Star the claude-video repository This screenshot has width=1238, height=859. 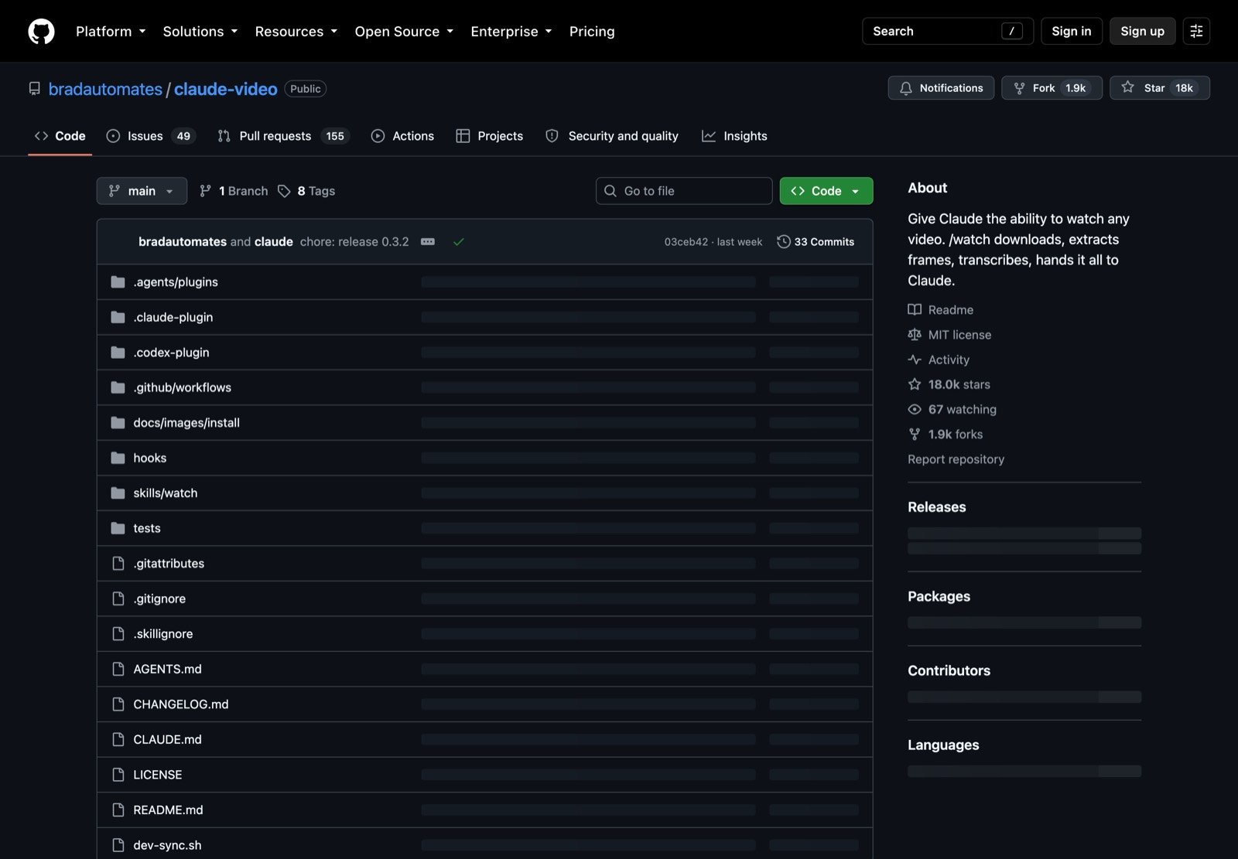coord(1160,88)
